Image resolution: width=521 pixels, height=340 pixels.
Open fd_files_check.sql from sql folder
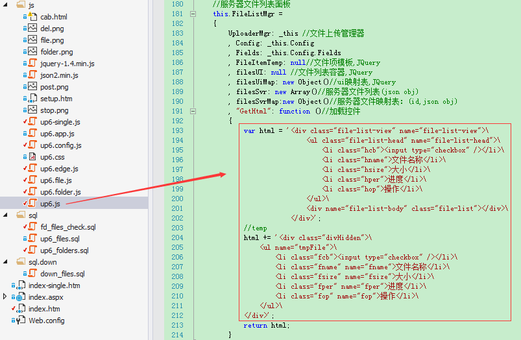(x=67, y=227)
